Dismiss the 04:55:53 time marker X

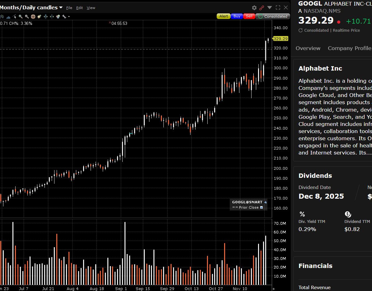point(110,23)
